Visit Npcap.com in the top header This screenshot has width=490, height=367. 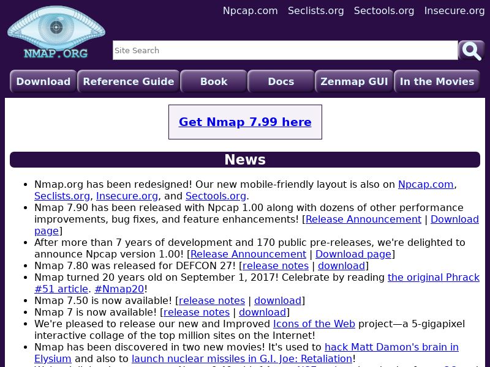[250, 10]
